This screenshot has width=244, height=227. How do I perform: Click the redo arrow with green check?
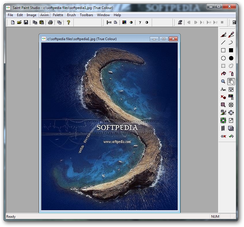coord(231,136)
